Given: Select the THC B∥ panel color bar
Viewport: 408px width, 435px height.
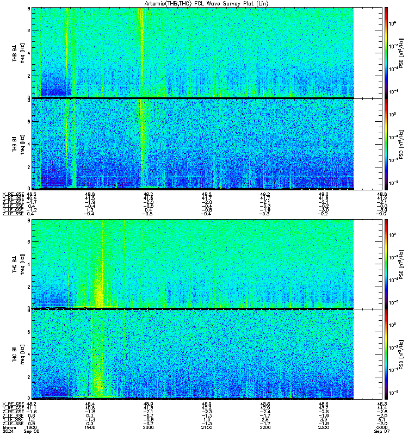Looking at the screenshot, I should click(386, 354).
